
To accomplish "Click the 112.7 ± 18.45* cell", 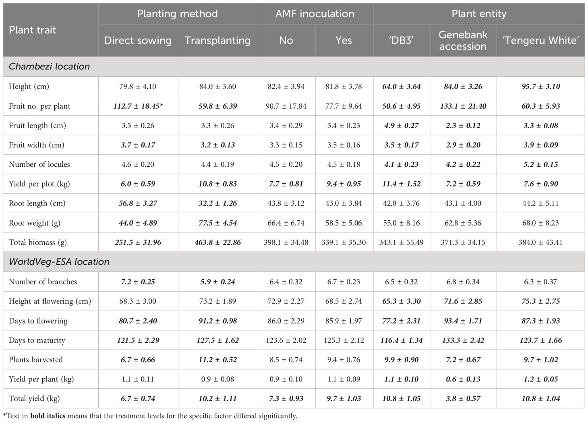I will [138, 106].
